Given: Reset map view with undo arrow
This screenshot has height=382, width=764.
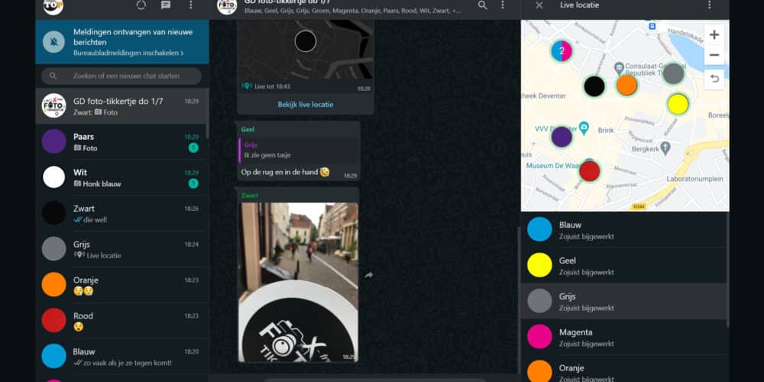Looking at the screenshot, I should [x=714, y=79].
